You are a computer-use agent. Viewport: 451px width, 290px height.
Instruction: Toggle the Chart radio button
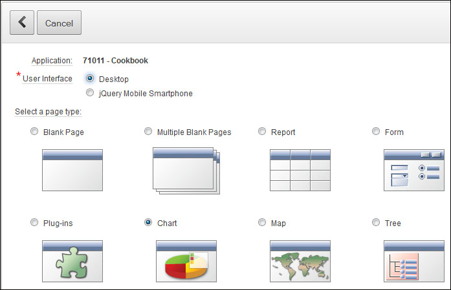pyautogui.click(x=148, y=222)
